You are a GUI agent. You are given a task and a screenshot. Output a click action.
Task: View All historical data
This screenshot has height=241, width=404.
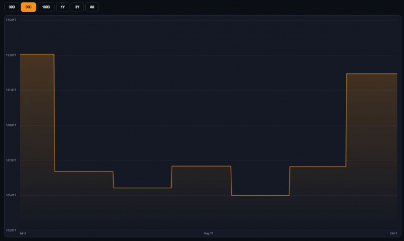[x=92, y=7]
